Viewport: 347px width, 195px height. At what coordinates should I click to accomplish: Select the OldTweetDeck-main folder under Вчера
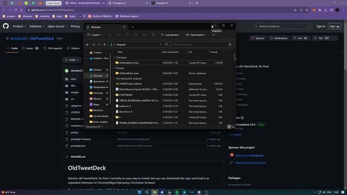pyautogui.click(x=169, y=73)
